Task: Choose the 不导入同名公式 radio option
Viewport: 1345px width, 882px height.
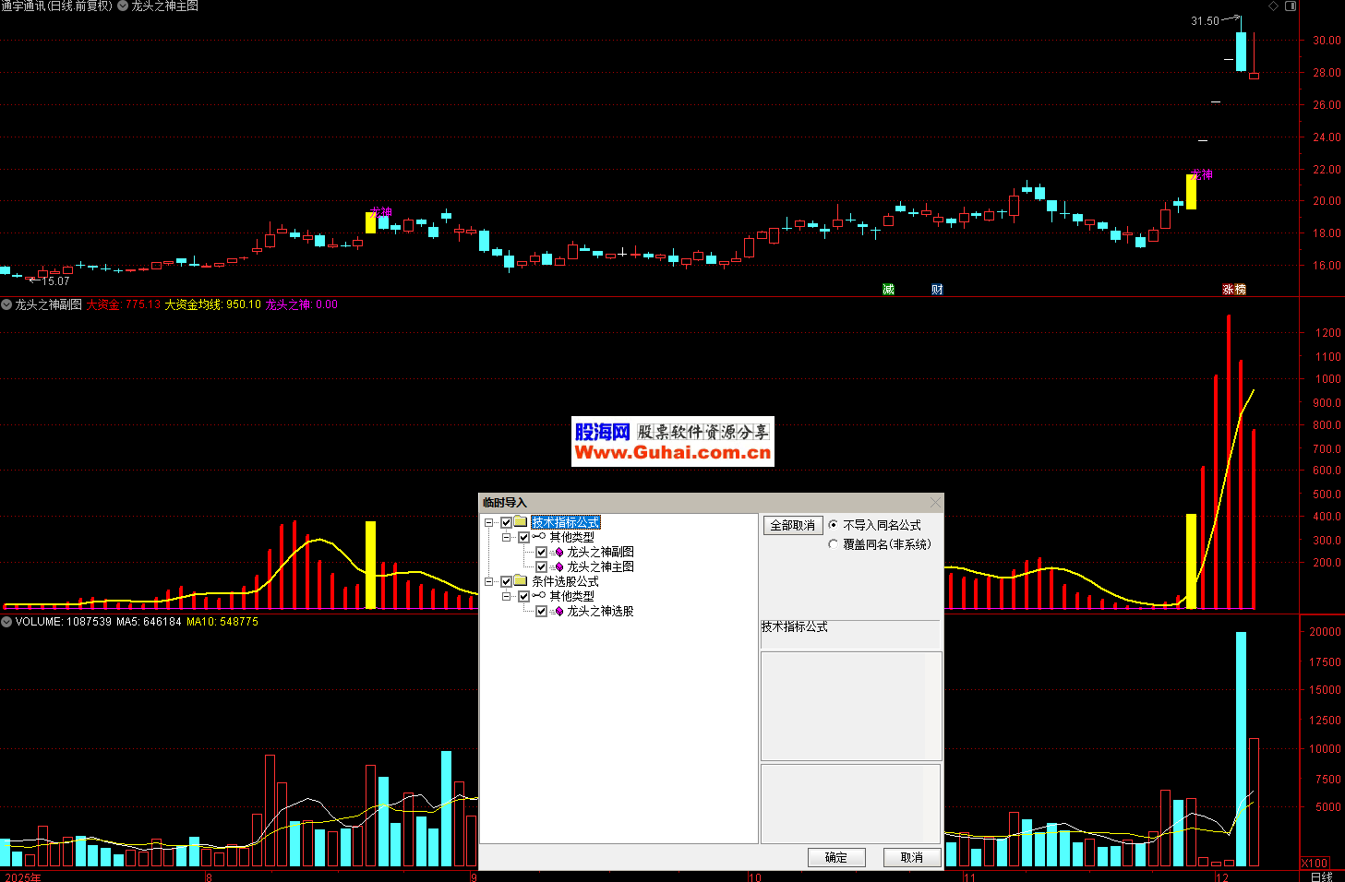Action: (834, 525)
